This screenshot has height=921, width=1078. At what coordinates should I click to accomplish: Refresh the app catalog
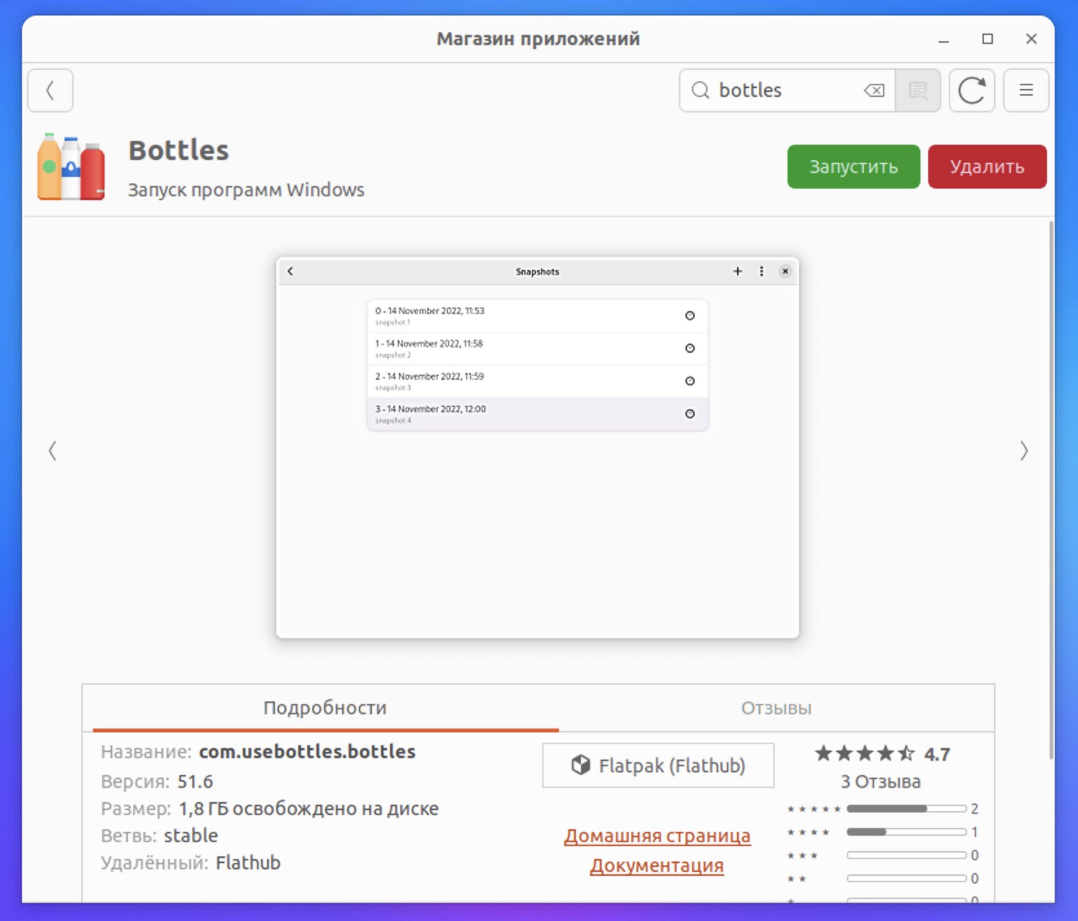[971, 90]
